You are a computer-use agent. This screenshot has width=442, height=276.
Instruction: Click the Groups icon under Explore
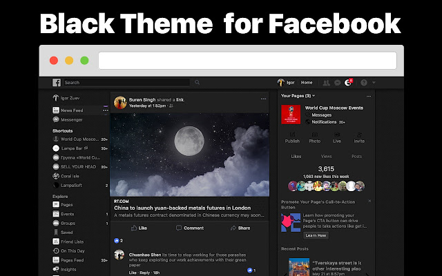pyautogui.click(x=56, y=223)
